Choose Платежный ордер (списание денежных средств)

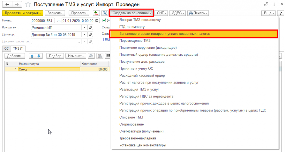[158, 55]
